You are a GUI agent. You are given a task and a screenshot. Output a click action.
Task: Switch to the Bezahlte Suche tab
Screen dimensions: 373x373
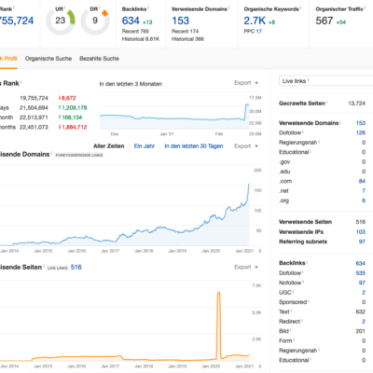pyautogui.click(x=99, y=59)
